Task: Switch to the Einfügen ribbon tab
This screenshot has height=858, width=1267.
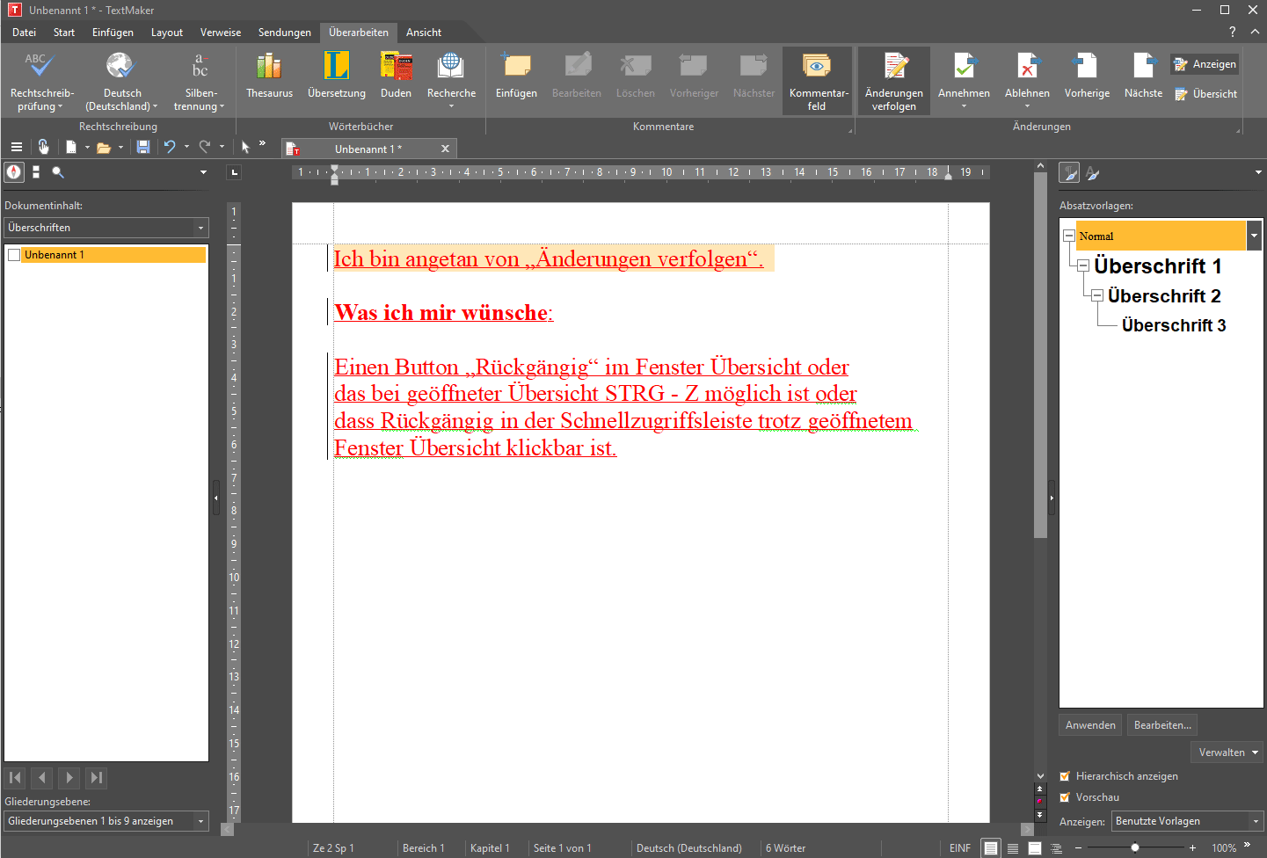Action: (113, 33)
